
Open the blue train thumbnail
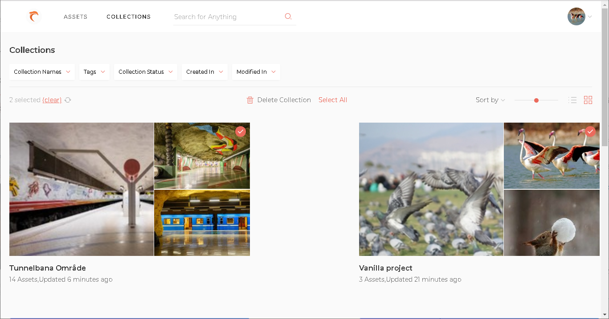202,223
